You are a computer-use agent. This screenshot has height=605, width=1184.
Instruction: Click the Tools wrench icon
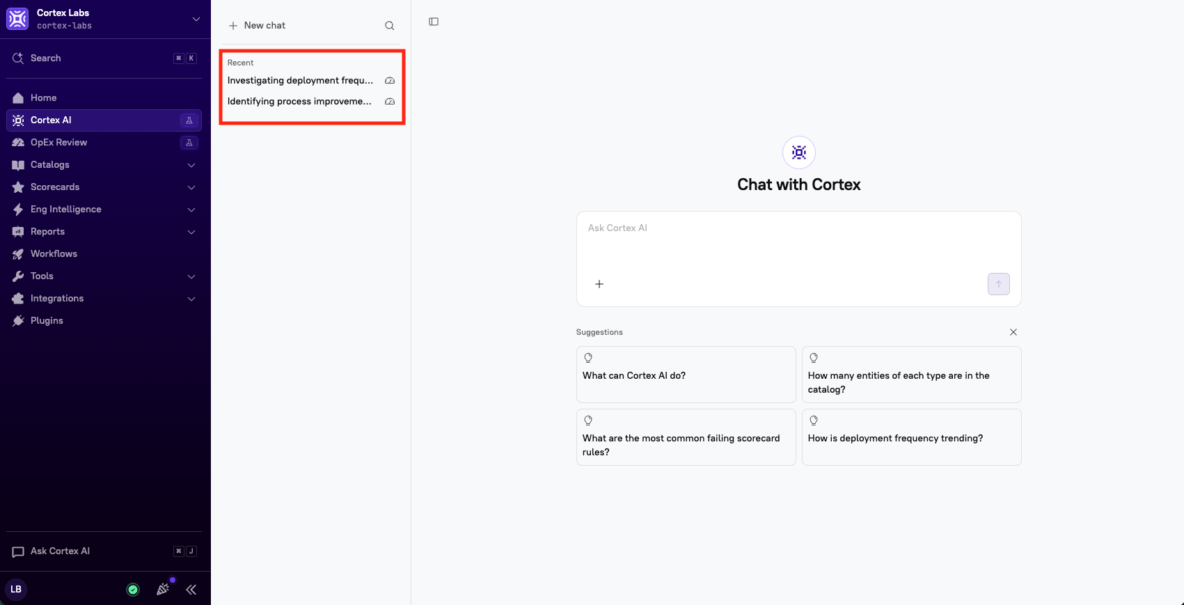point(18,276)
